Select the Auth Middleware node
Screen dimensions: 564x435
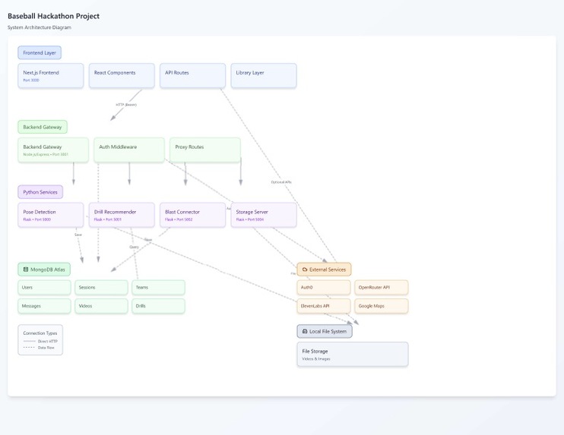tap(129, 150)
